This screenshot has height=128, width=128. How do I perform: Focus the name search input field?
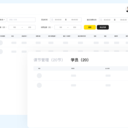21,20
